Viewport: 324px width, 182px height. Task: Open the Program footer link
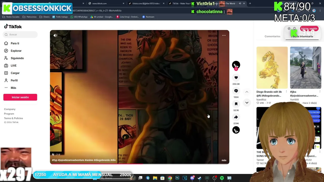click(x=9, y=114)
